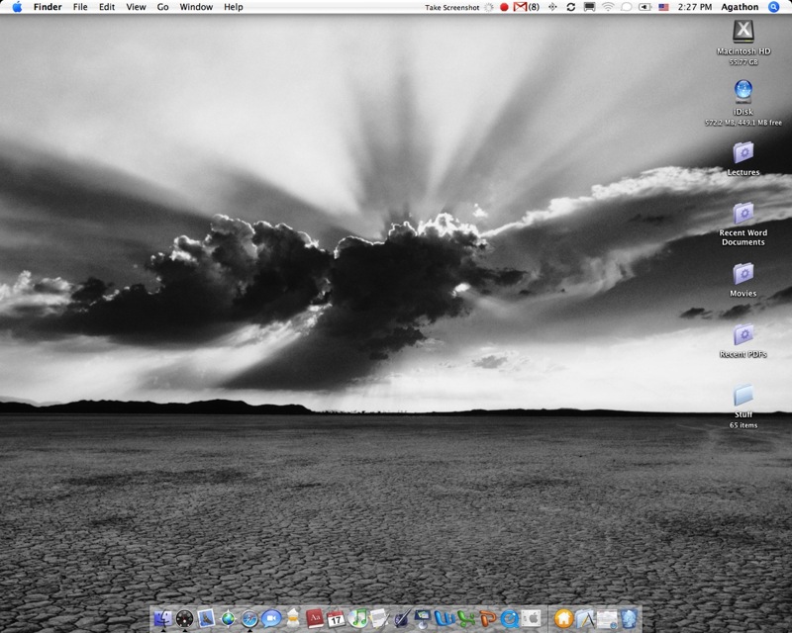This screenshot has height=633, width=792.
Task: Open Spotlight search in the menu bar
Action: pyautogui.click(x=774, y=7)
